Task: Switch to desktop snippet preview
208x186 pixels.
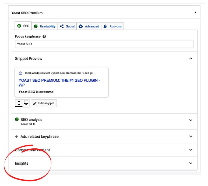Action: point(26,103)
